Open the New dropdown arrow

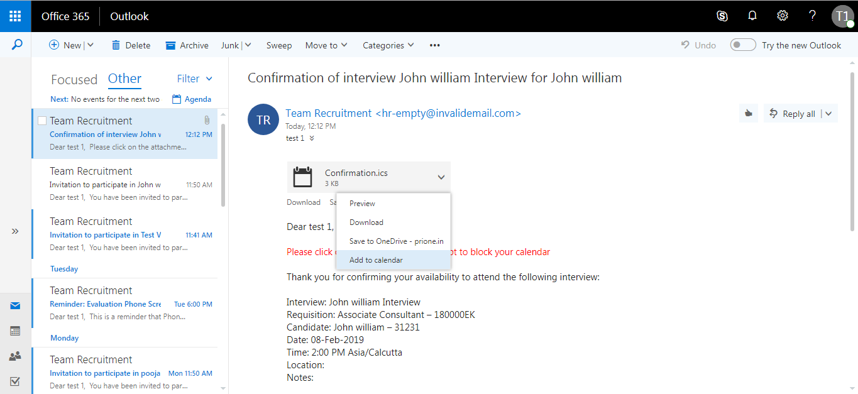pyautogui.click(x=90, y=45)
